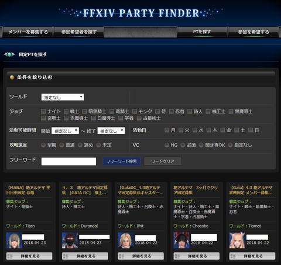Tick the 日 activity day checkbox
281x265 pixels.
coord(251,130)
